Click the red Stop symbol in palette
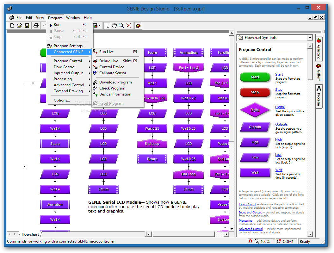Screen dimensions: 334x253 tap(255, 92)
